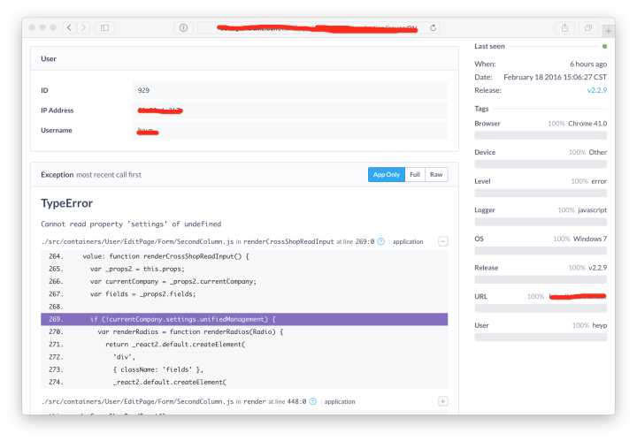
Task: Show all tabs icon in Safari
Action: click(x=587, y=27)
